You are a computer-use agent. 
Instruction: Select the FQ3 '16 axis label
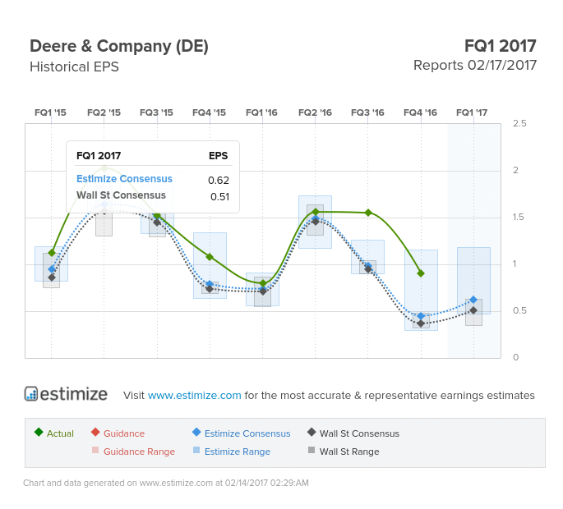click(367, 112)
